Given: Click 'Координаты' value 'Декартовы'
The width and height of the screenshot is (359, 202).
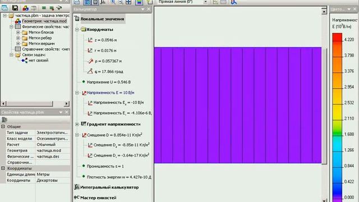Looking at the screenshot, I should coord(53,180).
